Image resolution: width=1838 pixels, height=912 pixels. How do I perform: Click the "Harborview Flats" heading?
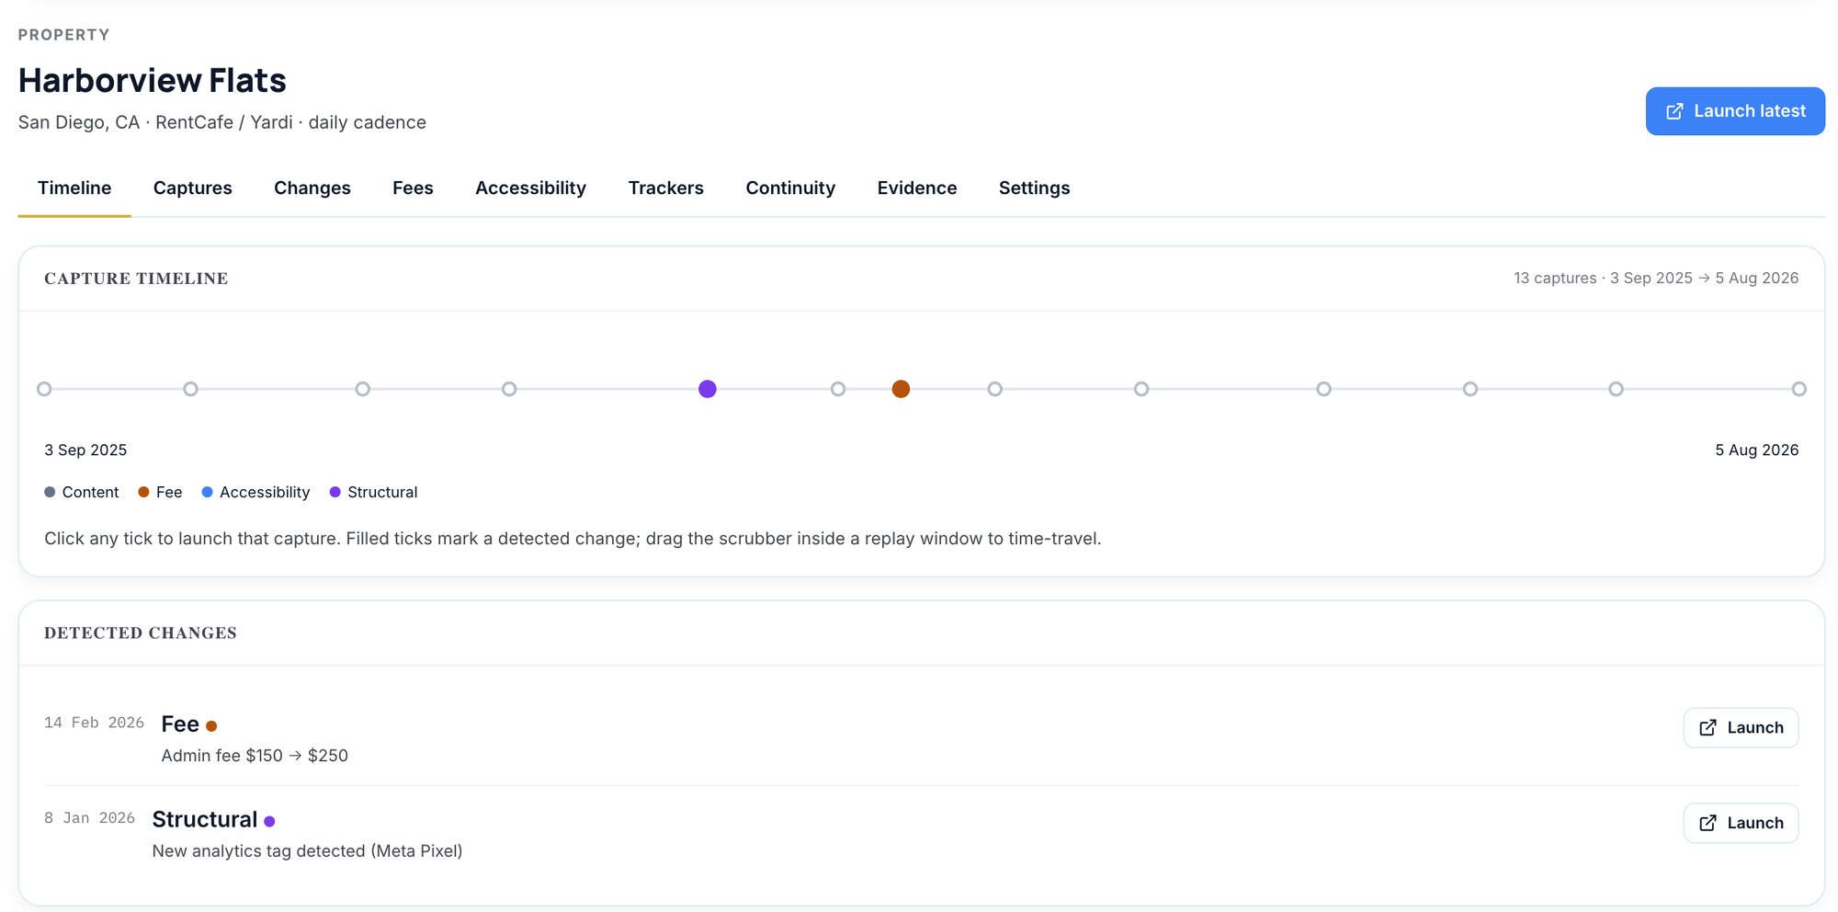[x=153, y=80]
